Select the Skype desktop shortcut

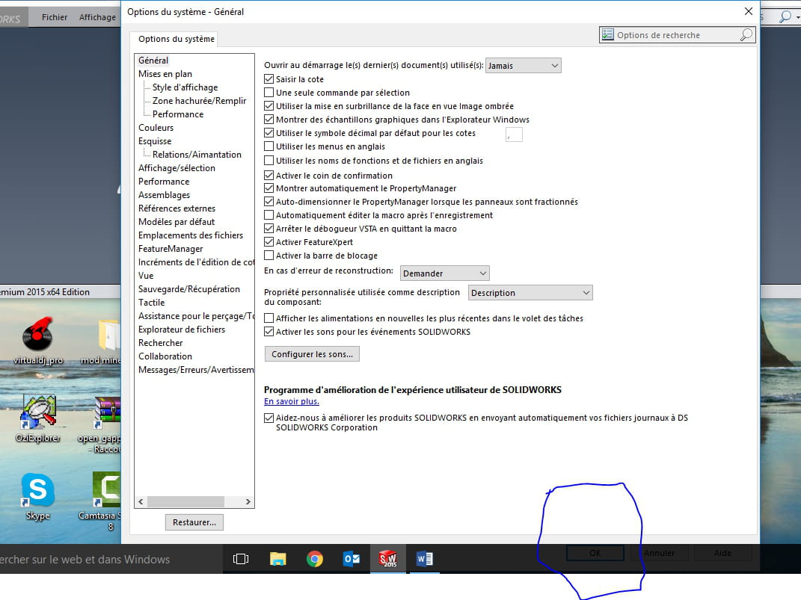pyautogui.click(x=38, y=496)
